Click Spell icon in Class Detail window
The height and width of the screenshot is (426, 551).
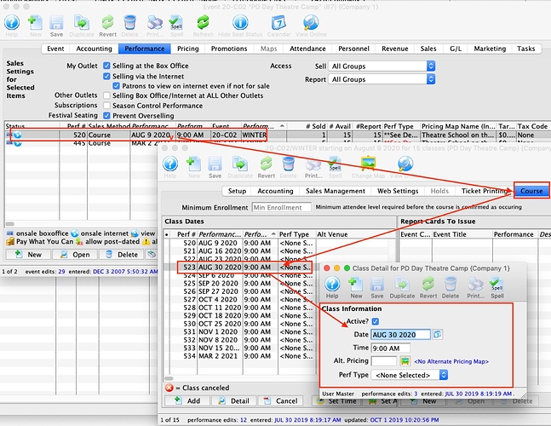[x=496, y=285]
